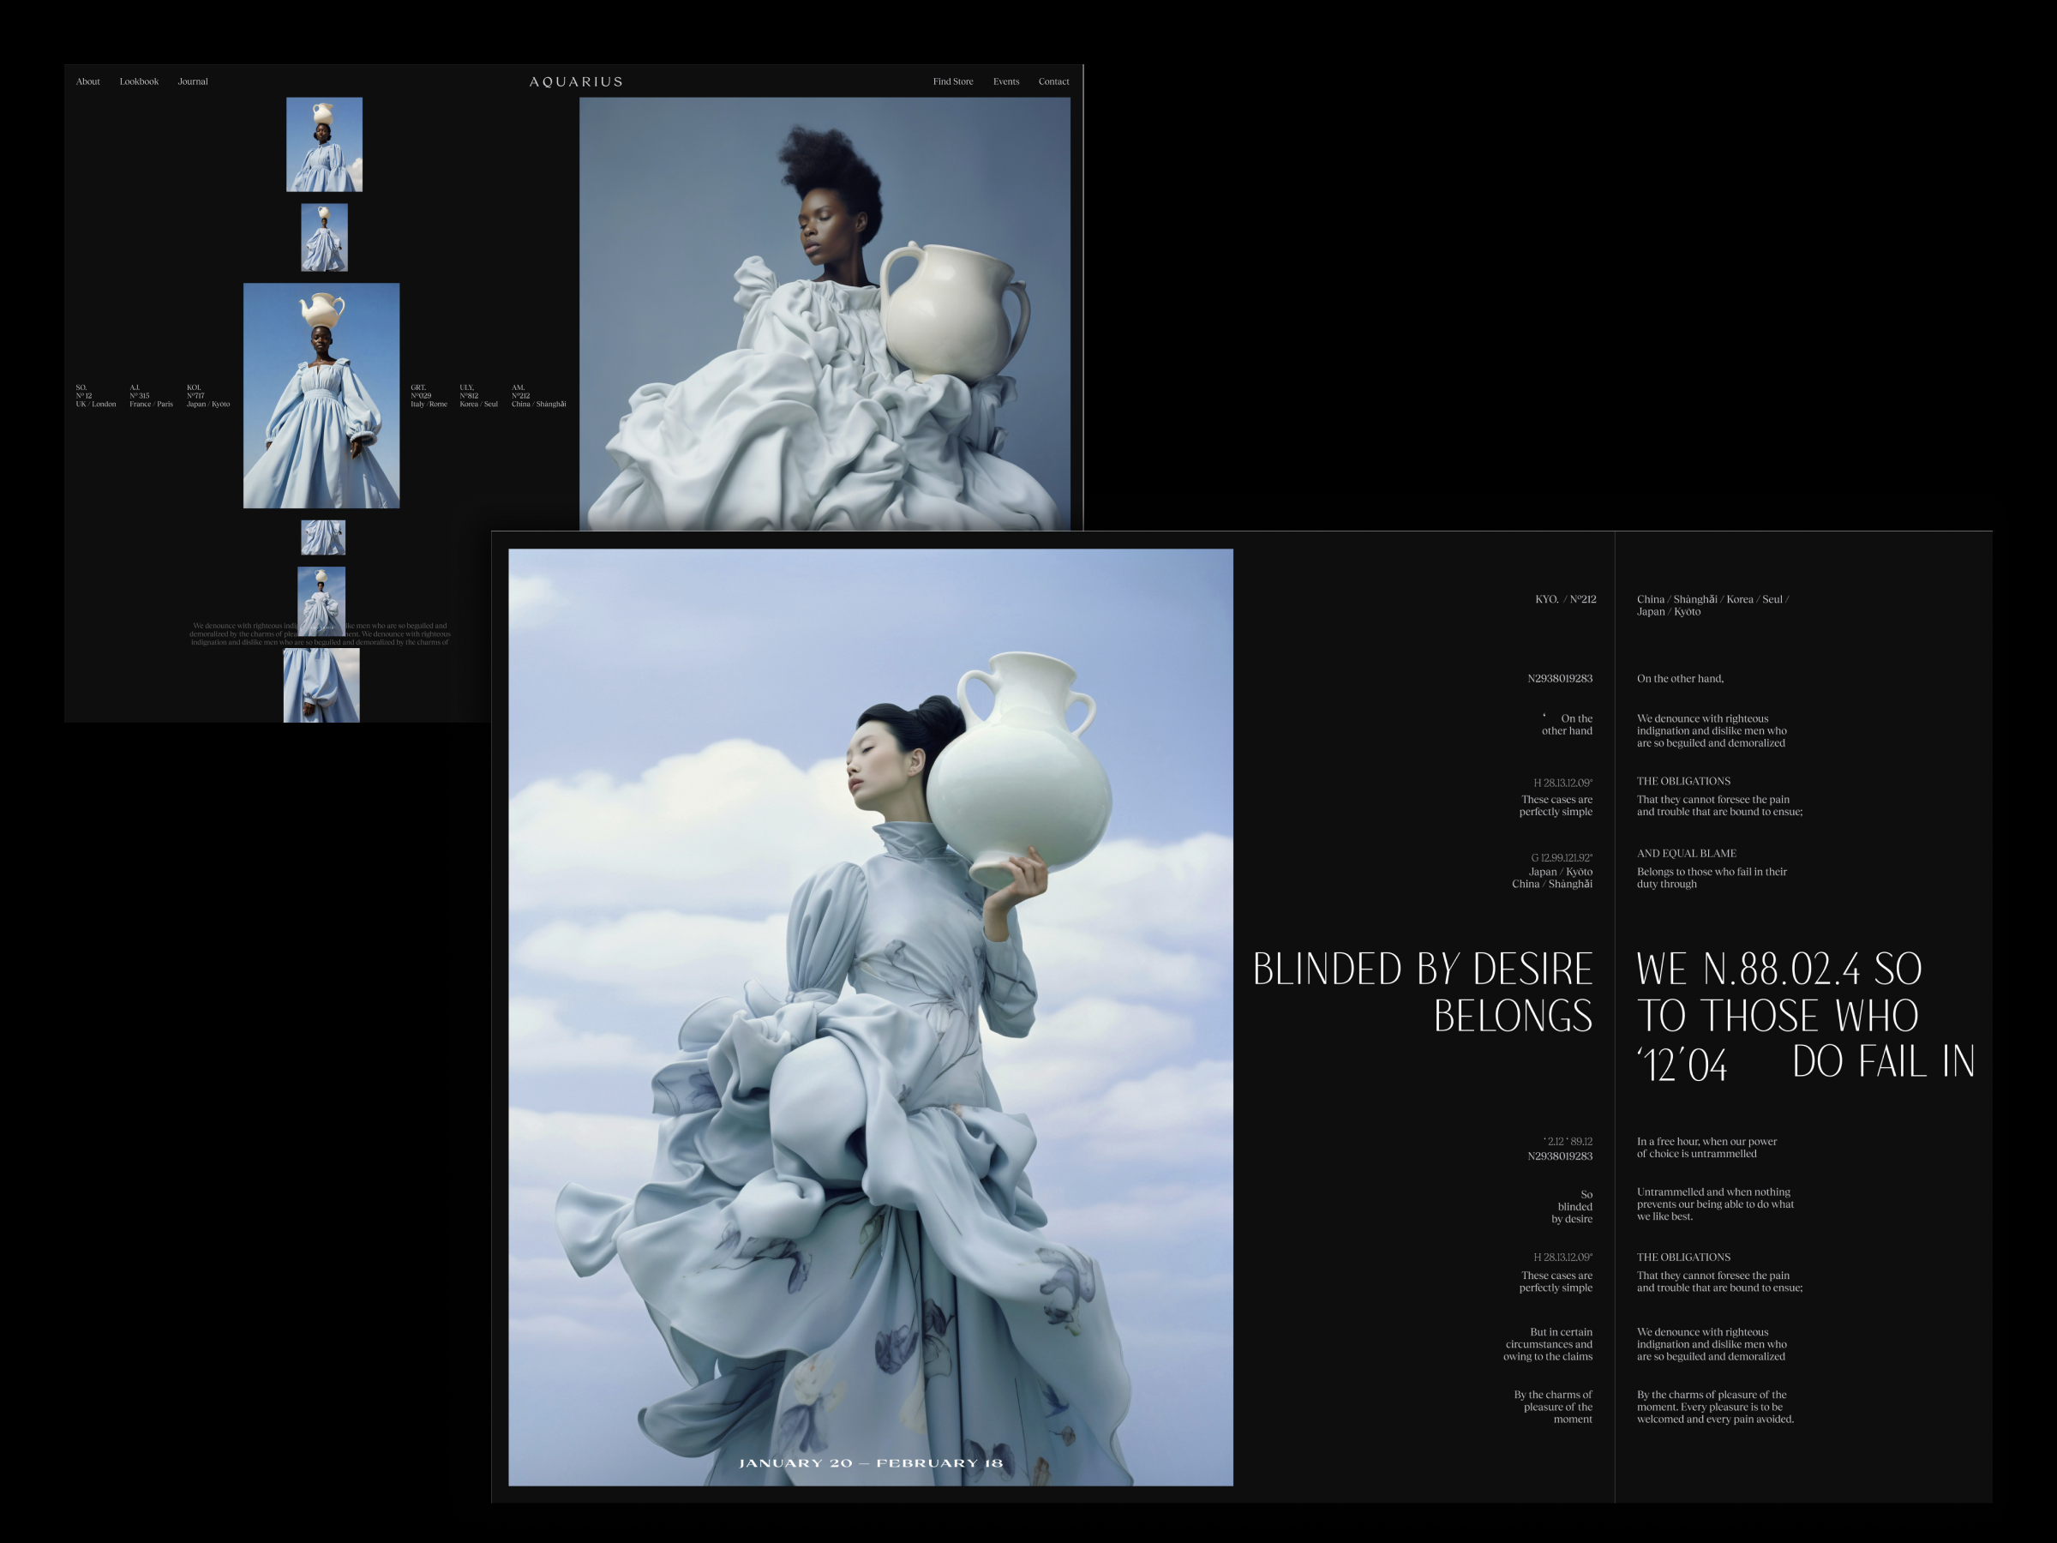Image resolution: width=2057 pixels, height=1543 pixels.
Task: Choose the Korea / Seul Nº812 entry
Action: (478, 396)
